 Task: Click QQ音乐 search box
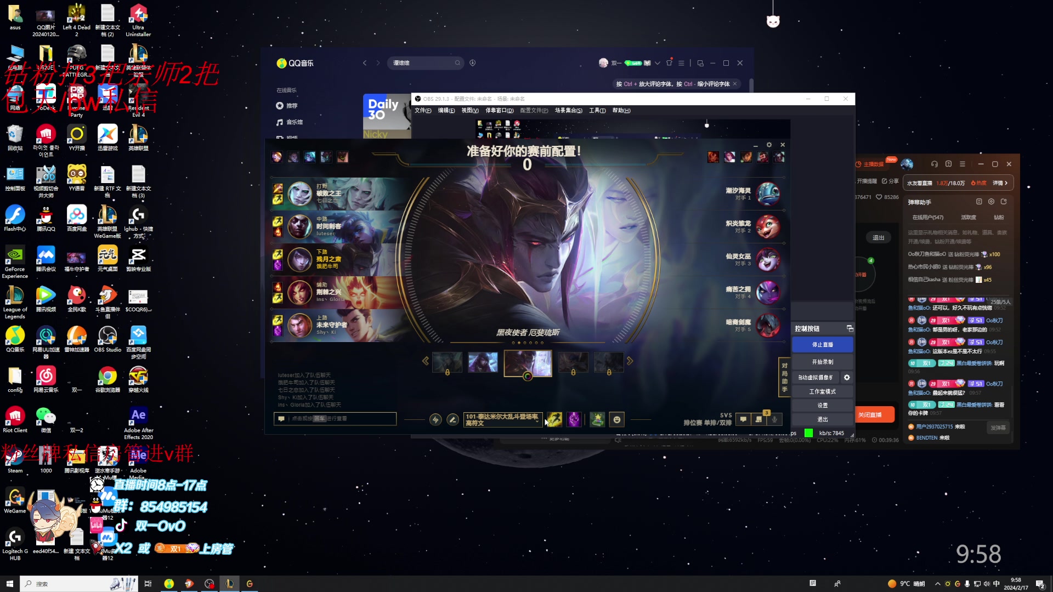(x=426, y=63)
